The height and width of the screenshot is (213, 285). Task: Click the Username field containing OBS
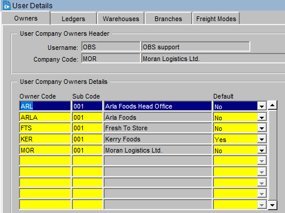[x=111, y=47]
